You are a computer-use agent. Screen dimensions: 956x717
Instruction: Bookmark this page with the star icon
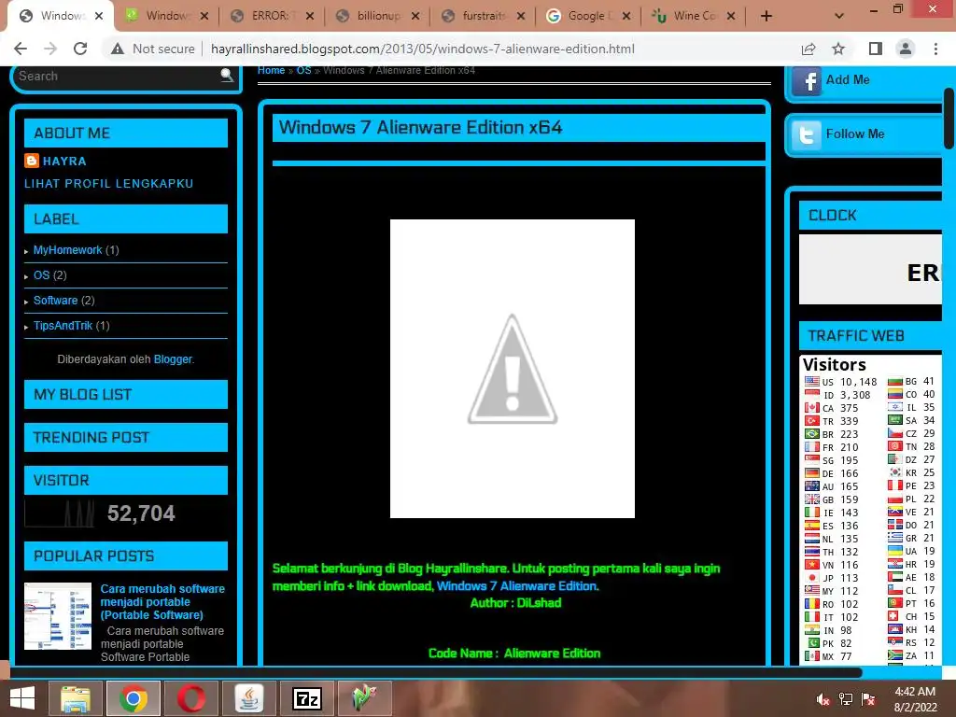click(839, 49)
